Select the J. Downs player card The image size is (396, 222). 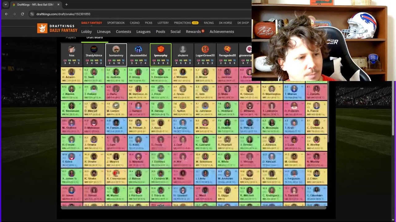point(94,143)
